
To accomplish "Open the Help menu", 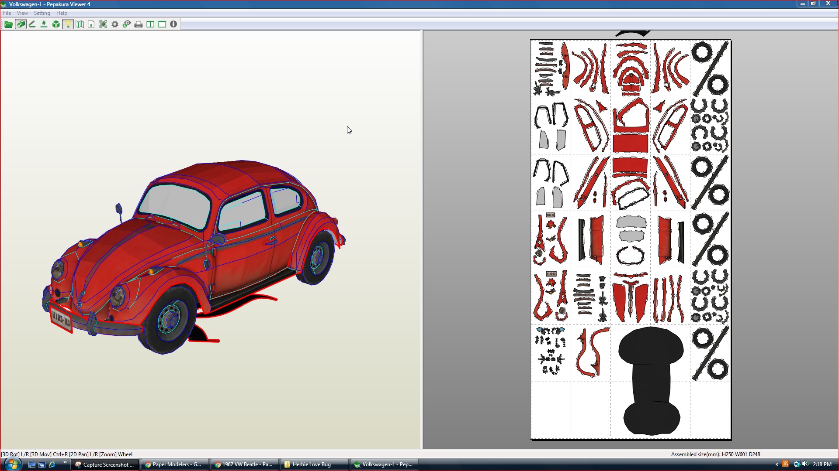I will coord(62,13).
